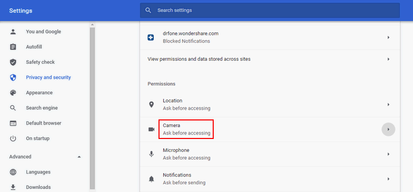Click the Downloads arrow icon
This screenshot has width=413, height=192.
click(13, 187)
